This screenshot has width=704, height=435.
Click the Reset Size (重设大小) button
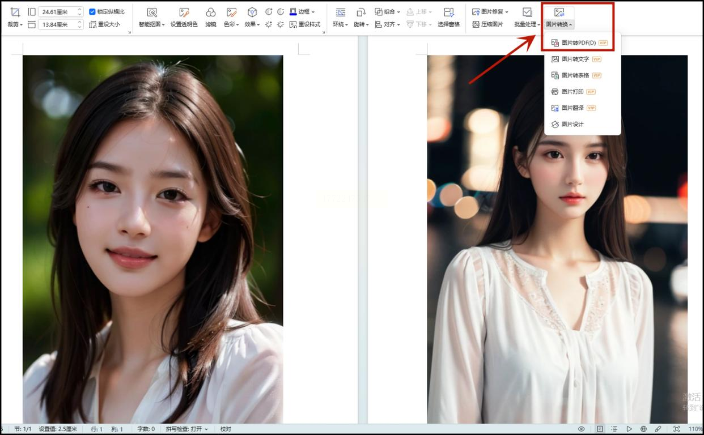[x=104, y=24]
